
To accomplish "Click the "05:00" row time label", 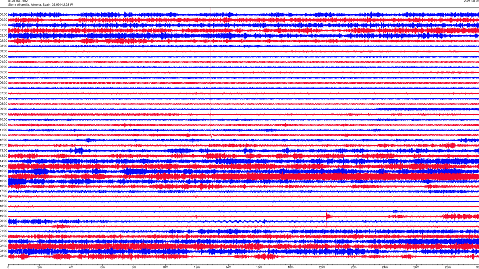I will tap(3, 67).
